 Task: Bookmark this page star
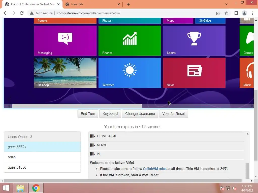point(226,13)
